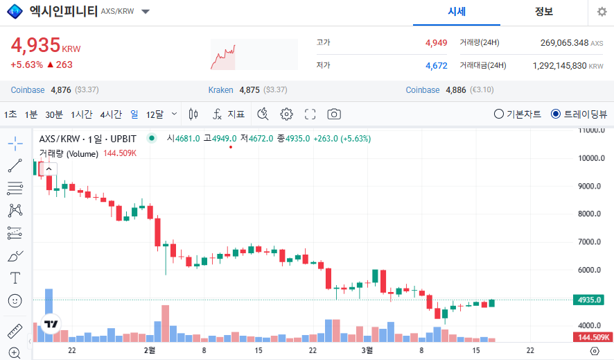Click the chart analysis magnifier icon
The image size is (614, 360).
pos(263,114)
